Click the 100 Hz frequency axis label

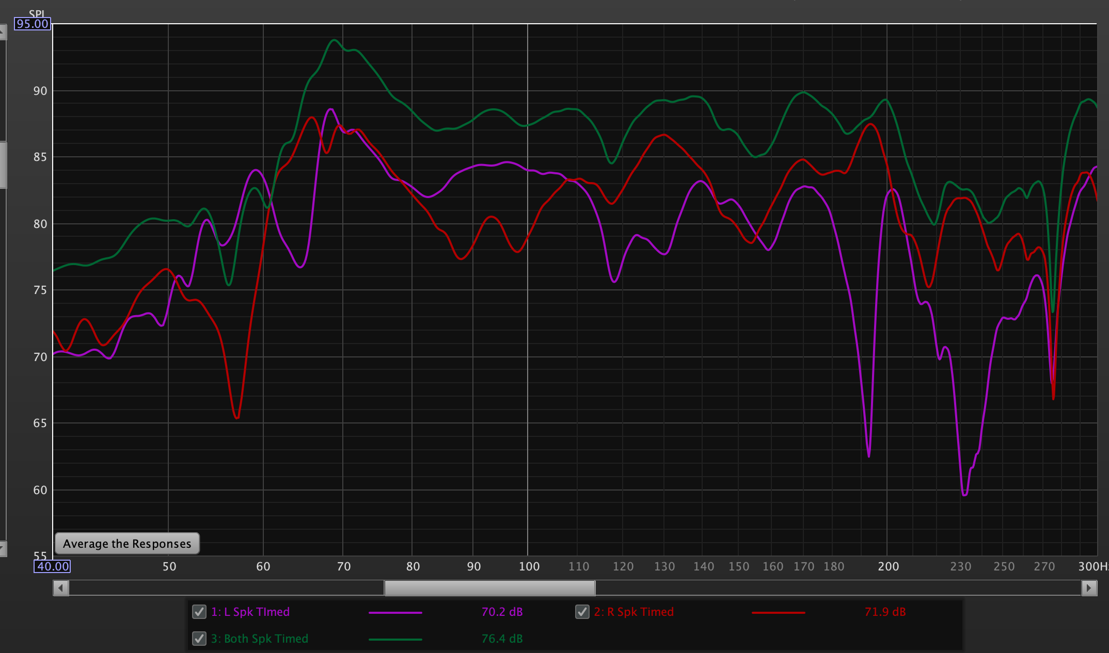529,566
